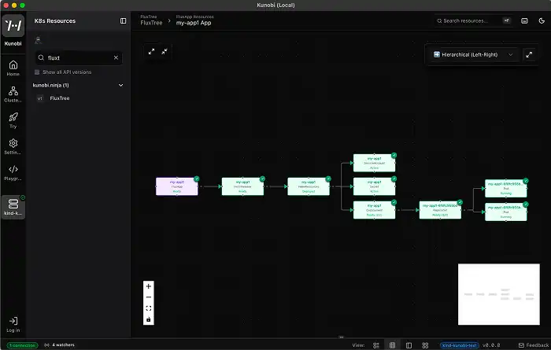This screenshot has height=350, width=551.
Task: Select the my-app1 ReplicaSet node
Action: click(x=440, y=210)
